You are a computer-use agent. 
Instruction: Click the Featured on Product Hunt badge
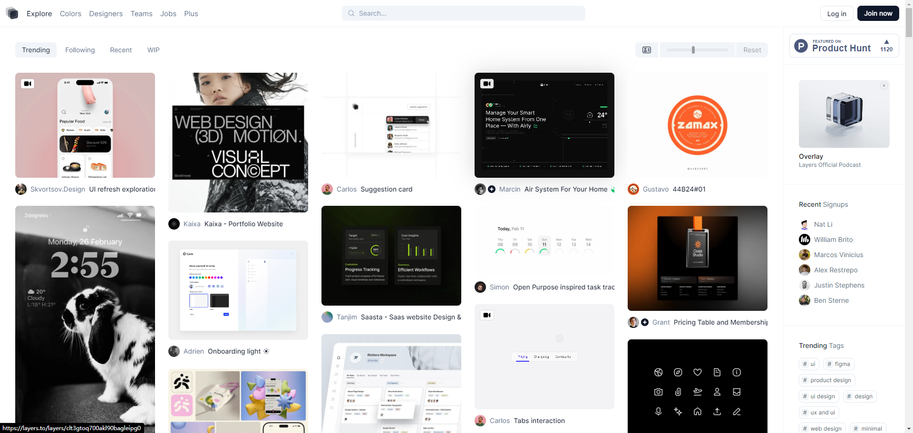tap(844, 46)
